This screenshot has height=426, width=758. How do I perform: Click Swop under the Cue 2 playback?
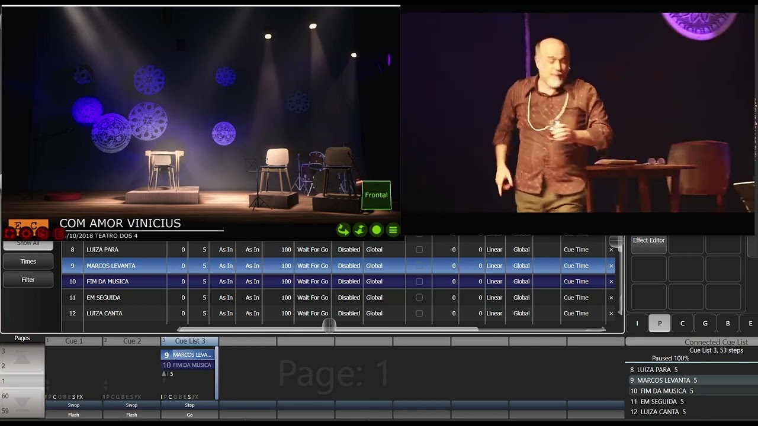[131, 405]
